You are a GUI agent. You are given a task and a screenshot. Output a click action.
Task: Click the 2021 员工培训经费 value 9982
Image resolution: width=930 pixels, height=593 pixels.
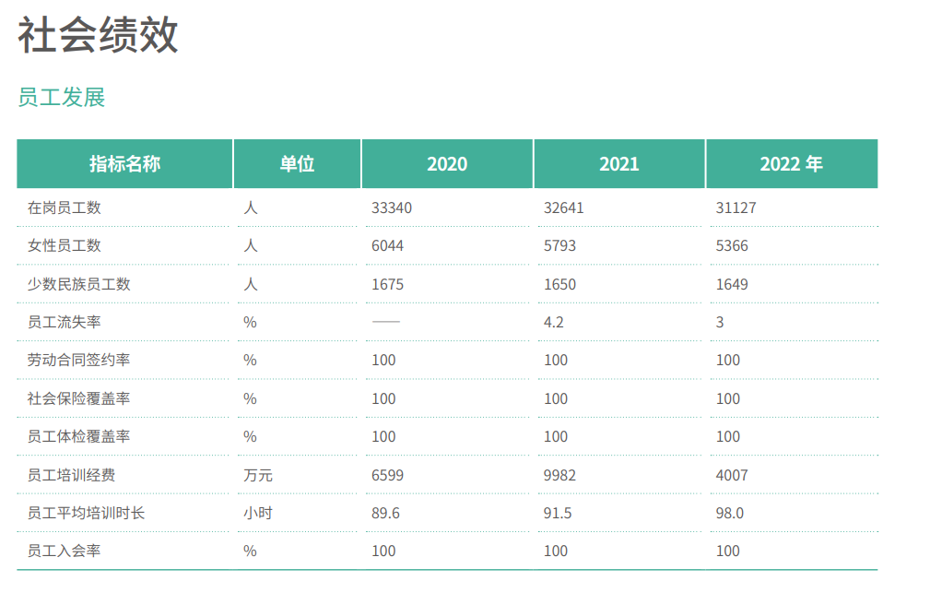[x=559, y=475]
